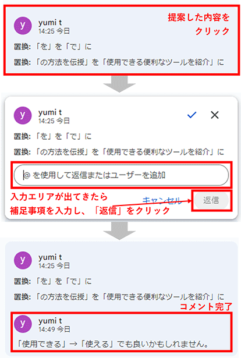
Task: Click the reply comment 「使用できる」→「使える」
Action: pos(113,343)
